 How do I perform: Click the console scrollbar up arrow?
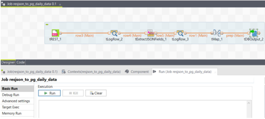(x=249, y=103)
